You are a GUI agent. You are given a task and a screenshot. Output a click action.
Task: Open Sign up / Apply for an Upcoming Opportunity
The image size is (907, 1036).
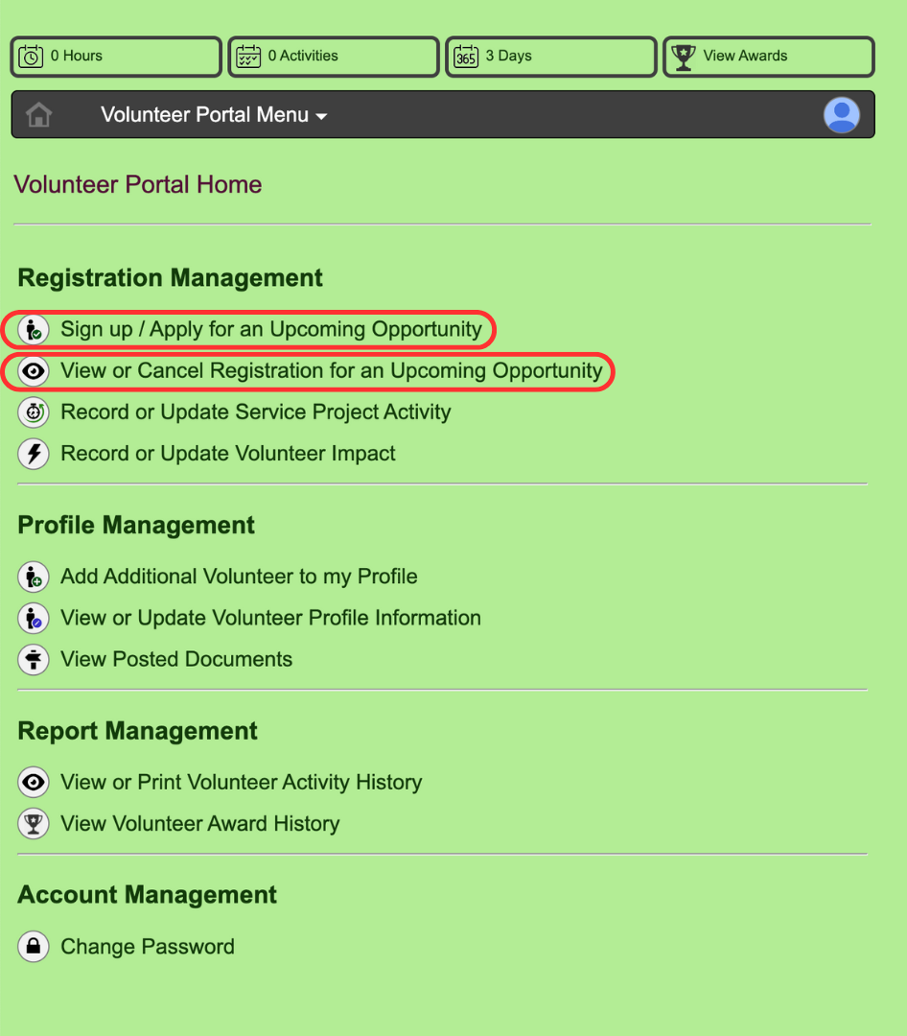click(270, 329)
